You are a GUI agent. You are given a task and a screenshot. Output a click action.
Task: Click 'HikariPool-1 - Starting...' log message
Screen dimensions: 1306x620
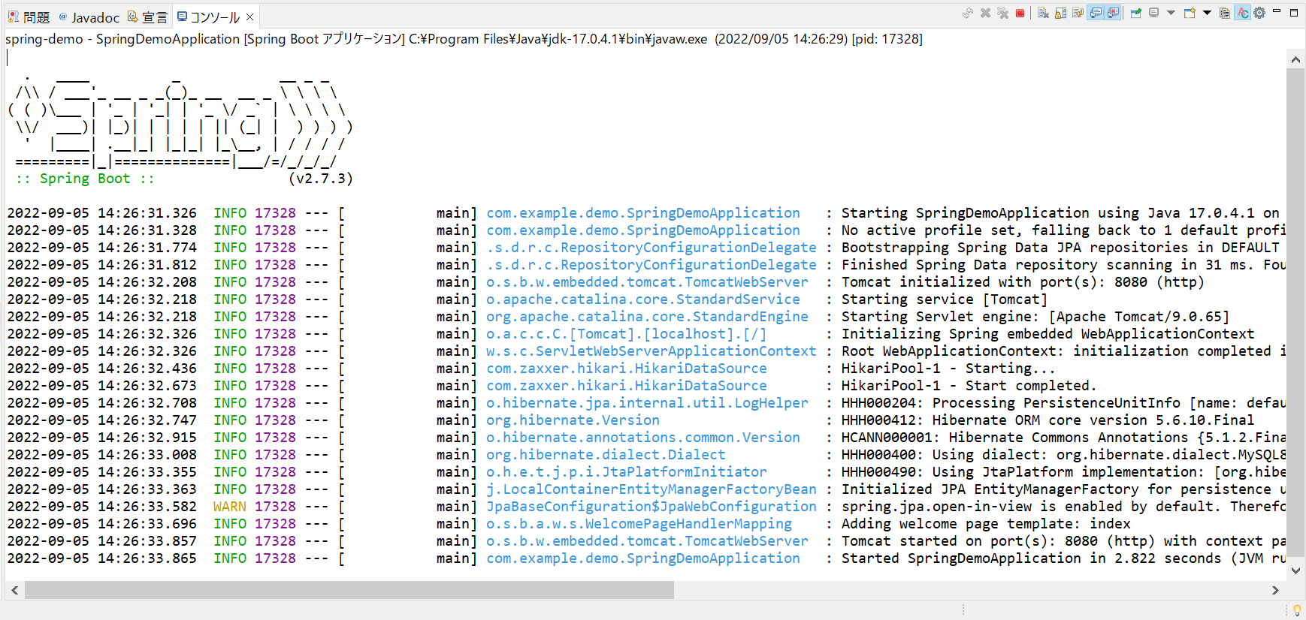(x=948, y=369)
